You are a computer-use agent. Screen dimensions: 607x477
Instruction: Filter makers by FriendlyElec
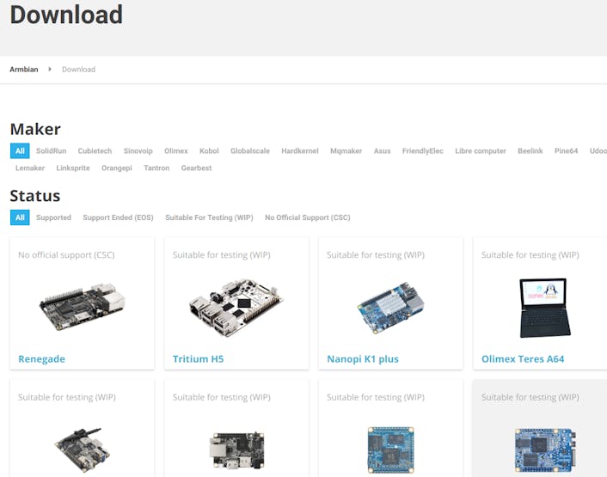pos(423,151)
